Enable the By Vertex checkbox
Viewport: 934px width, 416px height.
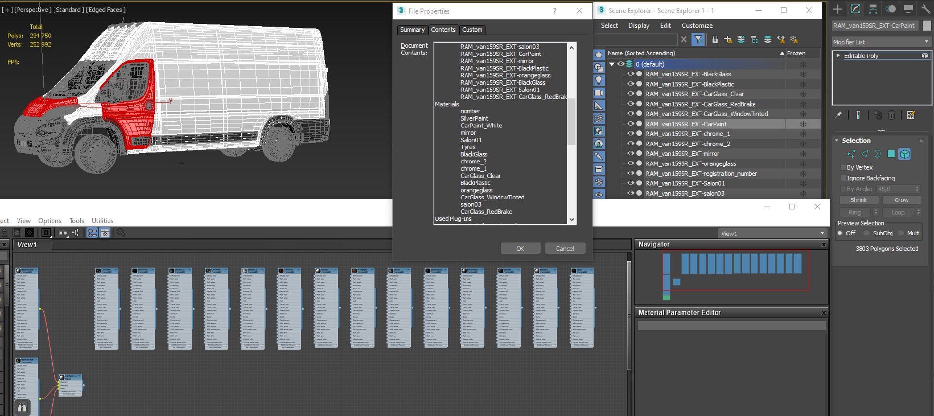coord(844,167)
